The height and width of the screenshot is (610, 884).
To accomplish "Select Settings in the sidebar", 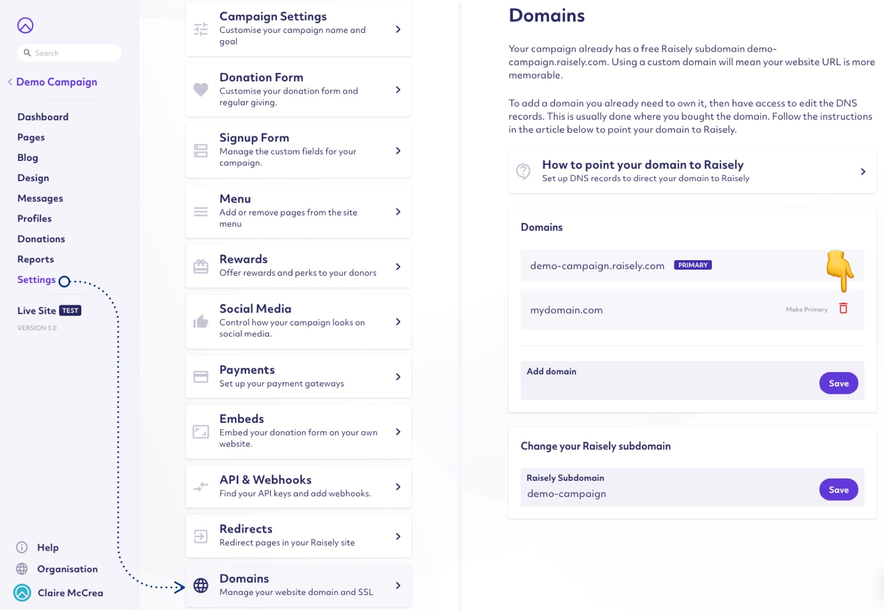I will click(36, 280).
